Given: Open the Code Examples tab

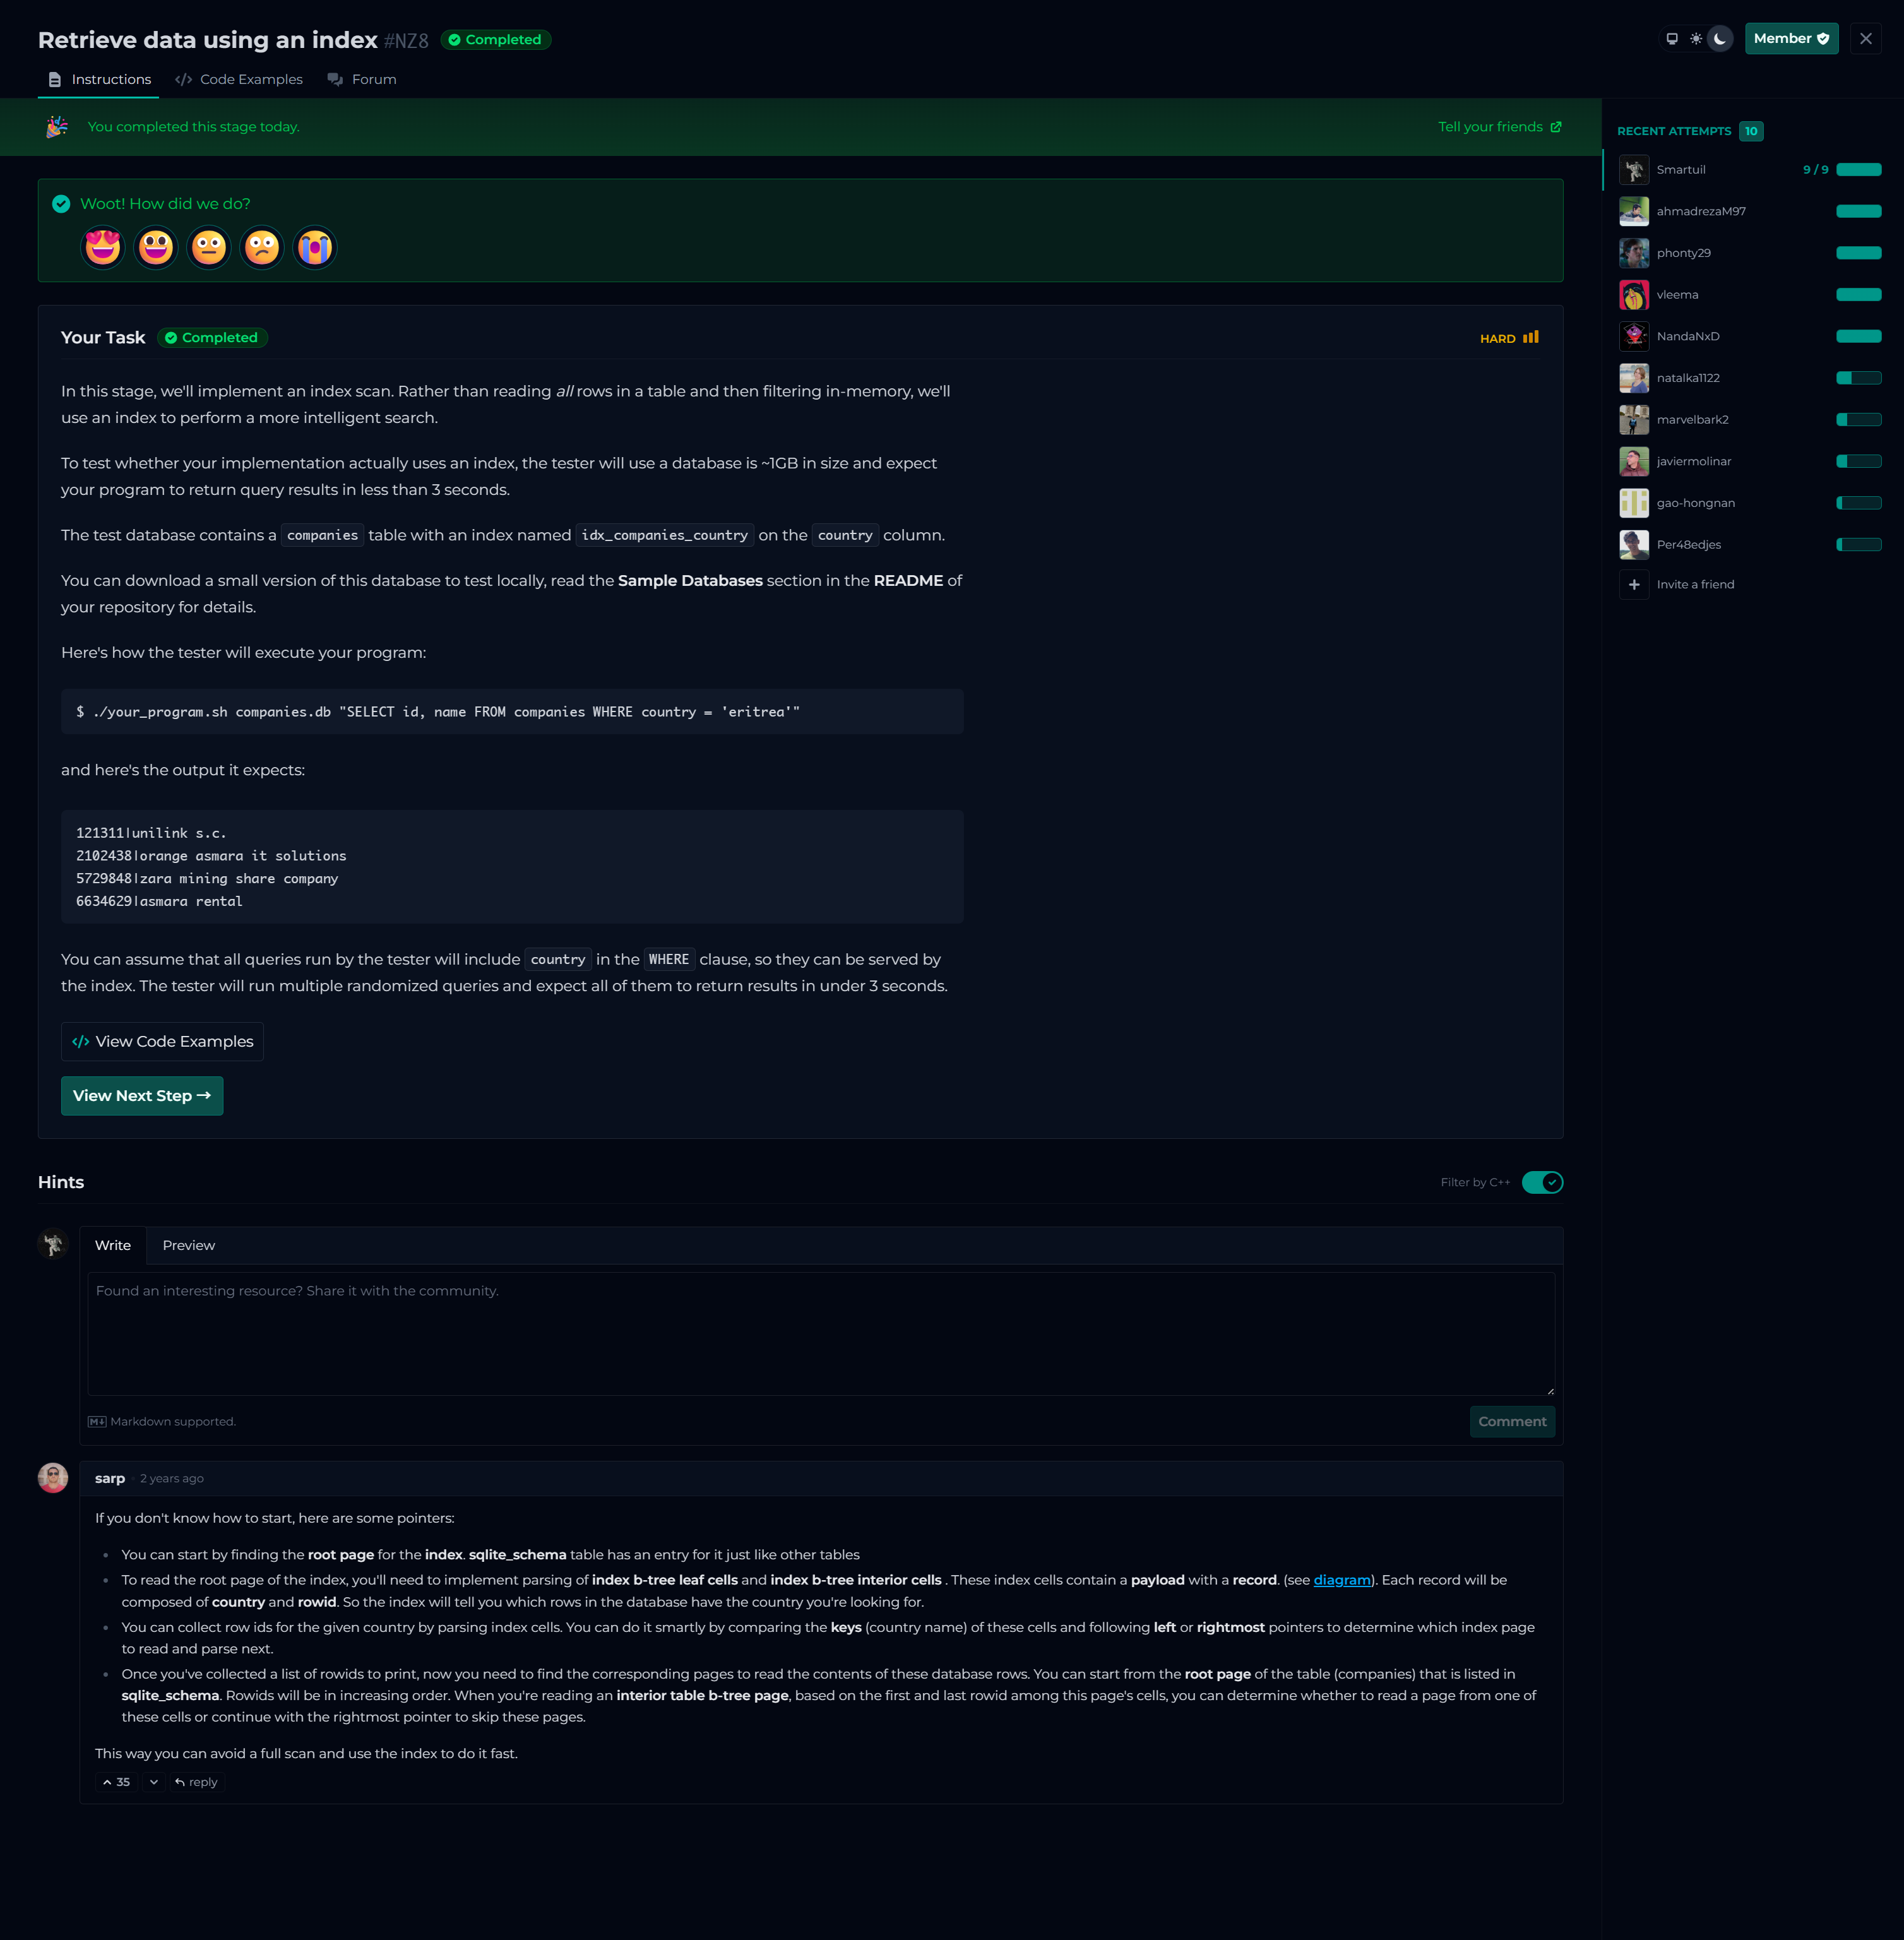Looking at the screenshot, I should (x=239, y=79).
